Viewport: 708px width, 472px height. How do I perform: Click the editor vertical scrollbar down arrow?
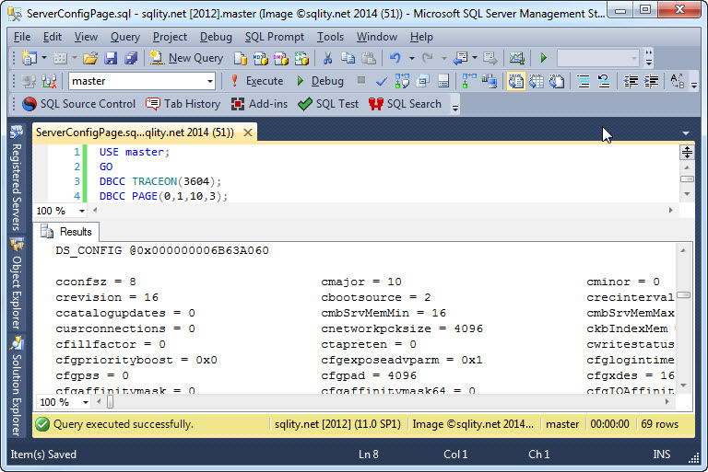tap(687, 194)
